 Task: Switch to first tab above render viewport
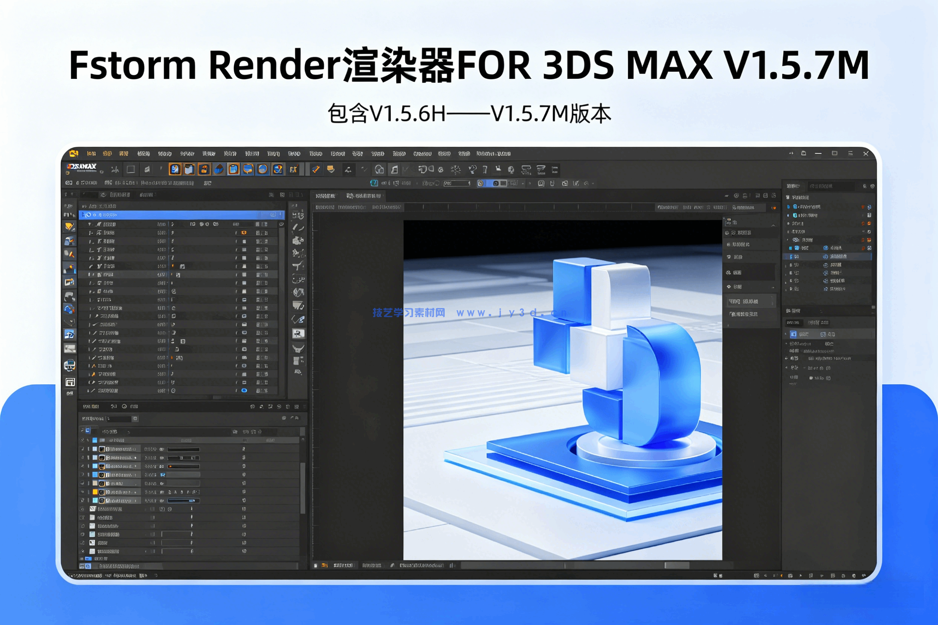pos(325,196)
